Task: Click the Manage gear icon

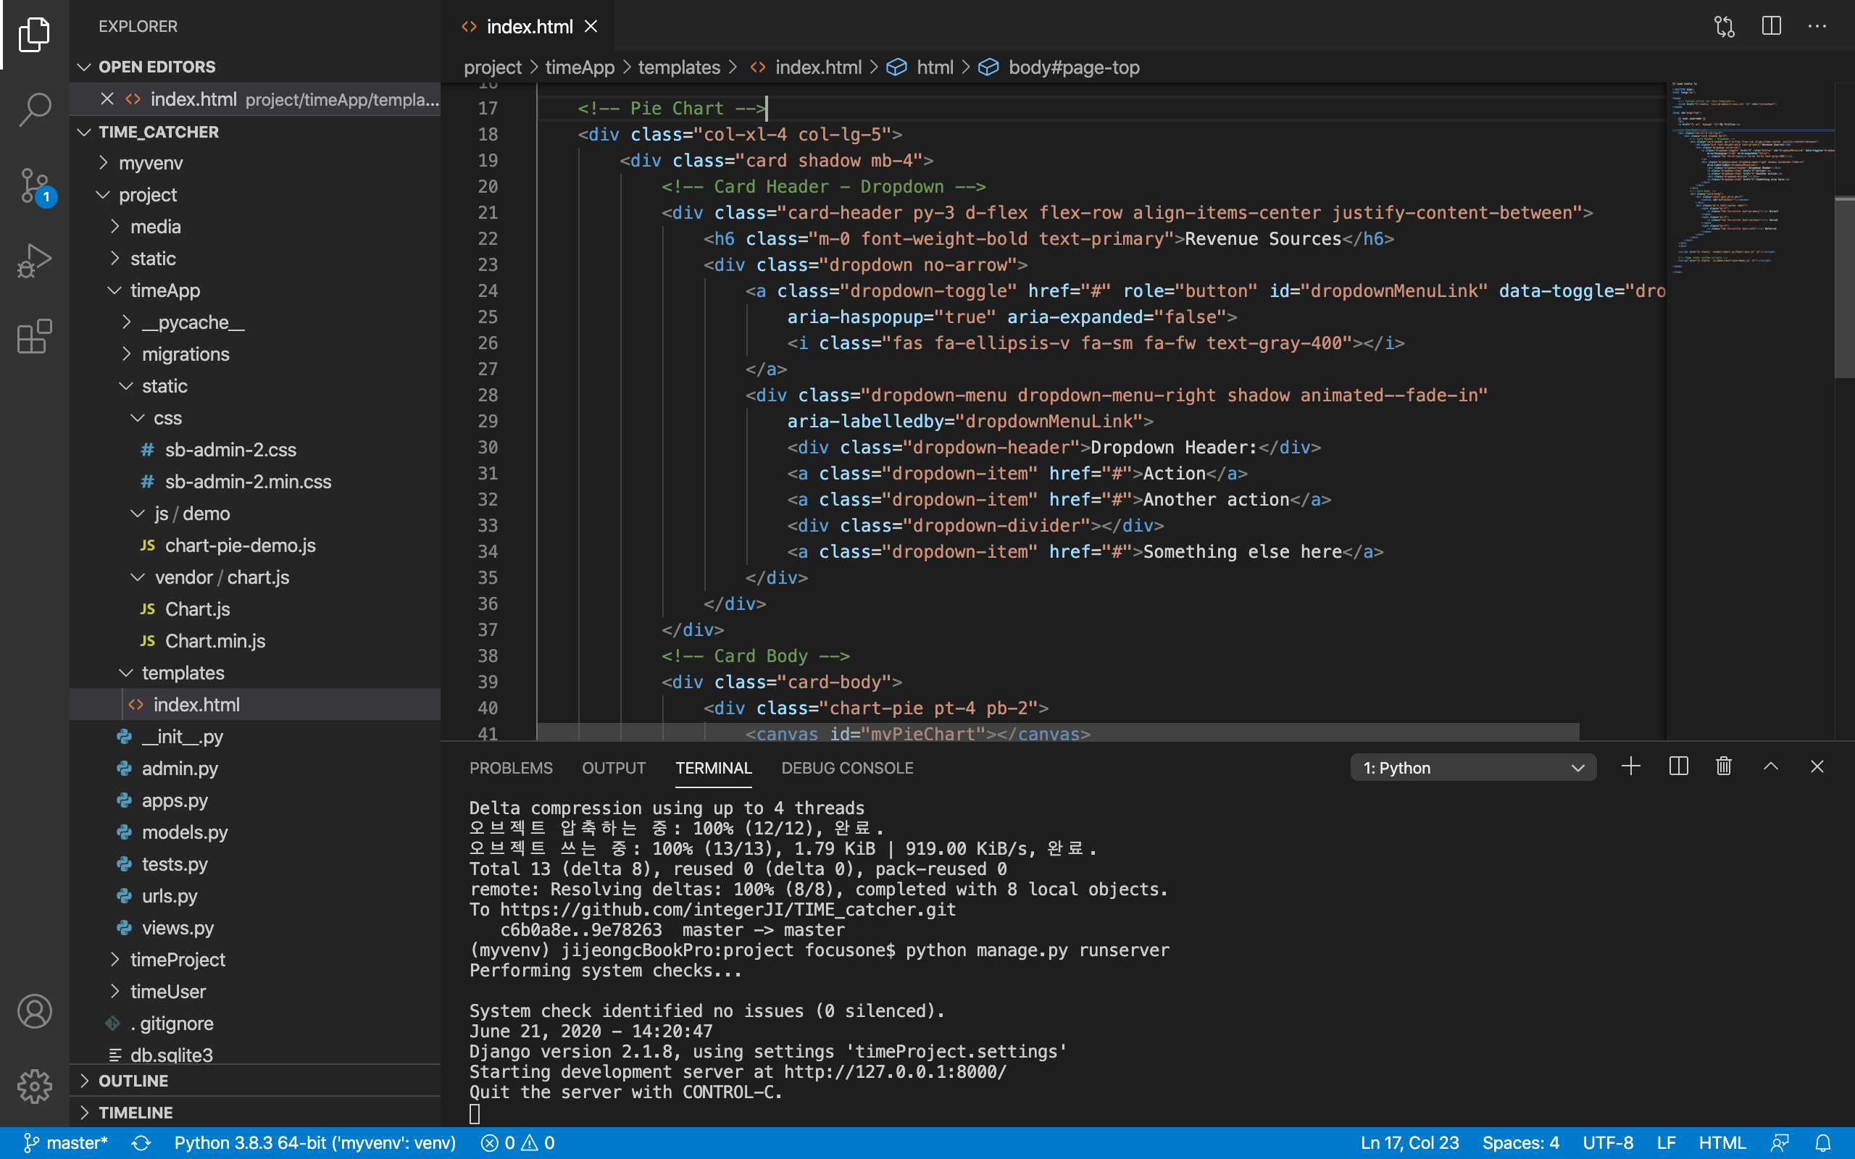Action: [x=35, y=1086]
